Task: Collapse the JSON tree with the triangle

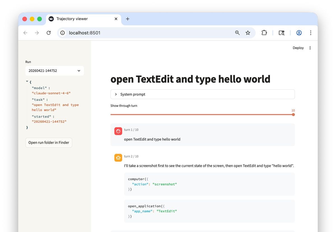Action: [27, 82]
